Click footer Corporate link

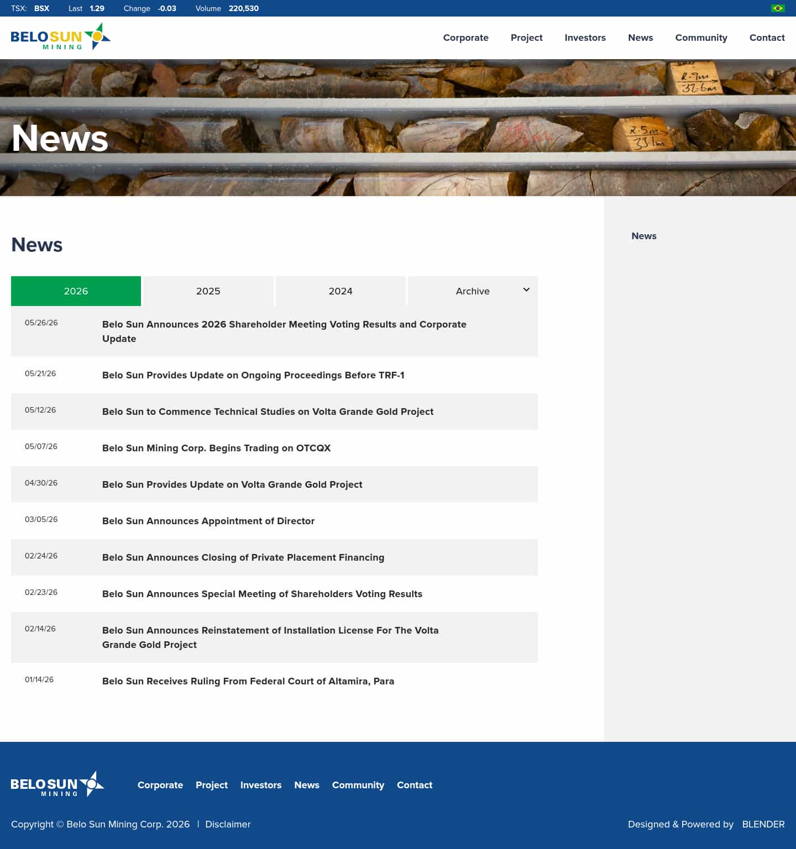coord(160,785)
